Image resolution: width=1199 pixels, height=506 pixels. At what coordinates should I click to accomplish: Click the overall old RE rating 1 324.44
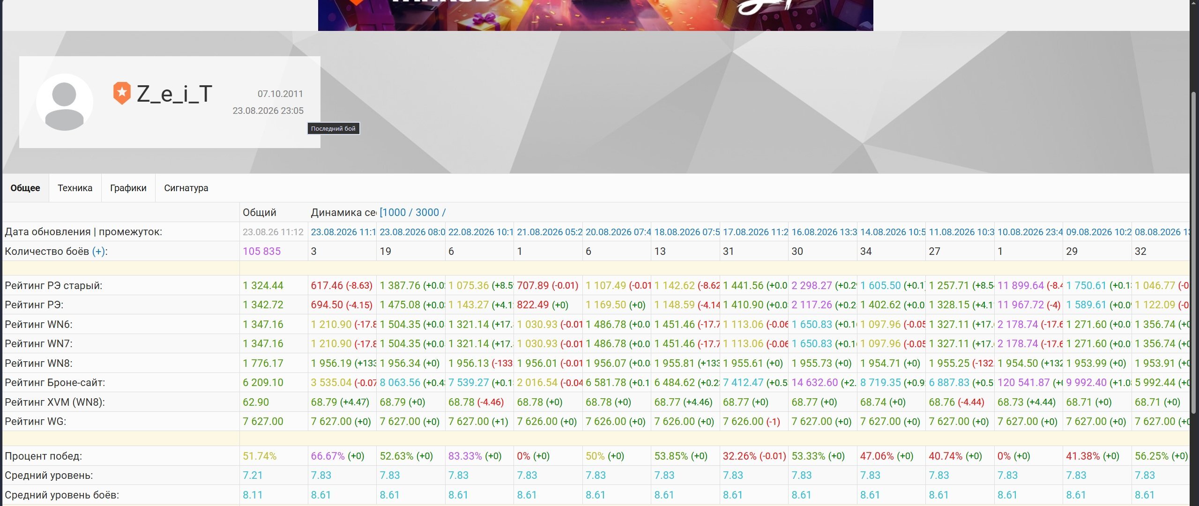point(263,285)
